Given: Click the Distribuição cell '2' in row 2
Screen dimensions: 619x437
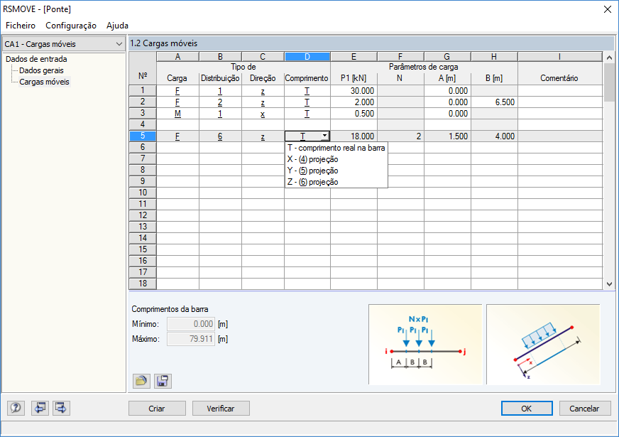Looking at the screenshot, I should pos(220,102).
